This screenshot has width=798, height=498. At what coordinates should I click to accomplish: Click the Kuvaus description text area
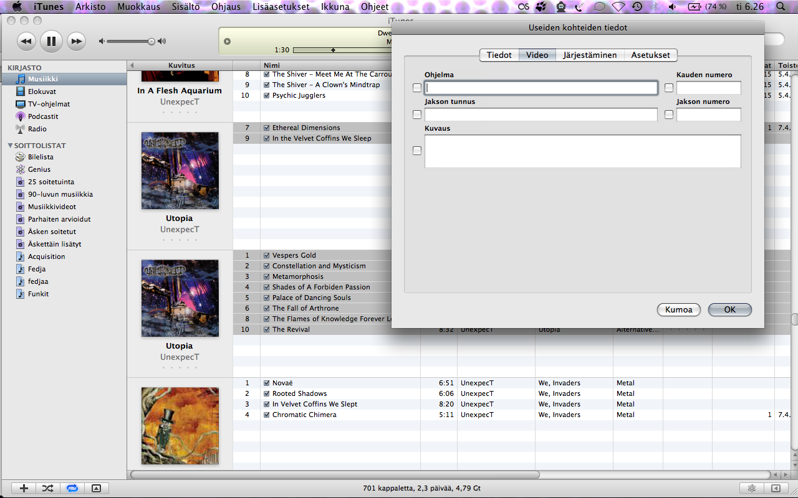(583, 151)
